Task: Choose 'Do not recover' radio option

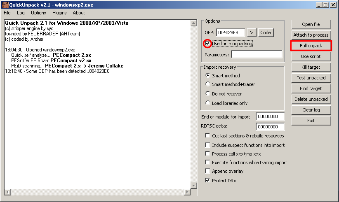Action: click(x=208, y=94)
